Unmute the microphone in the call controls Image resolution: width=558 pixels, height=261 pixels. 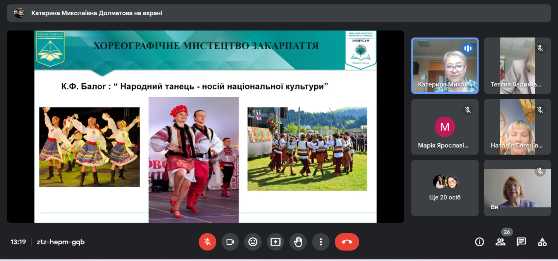coord(207,242)
